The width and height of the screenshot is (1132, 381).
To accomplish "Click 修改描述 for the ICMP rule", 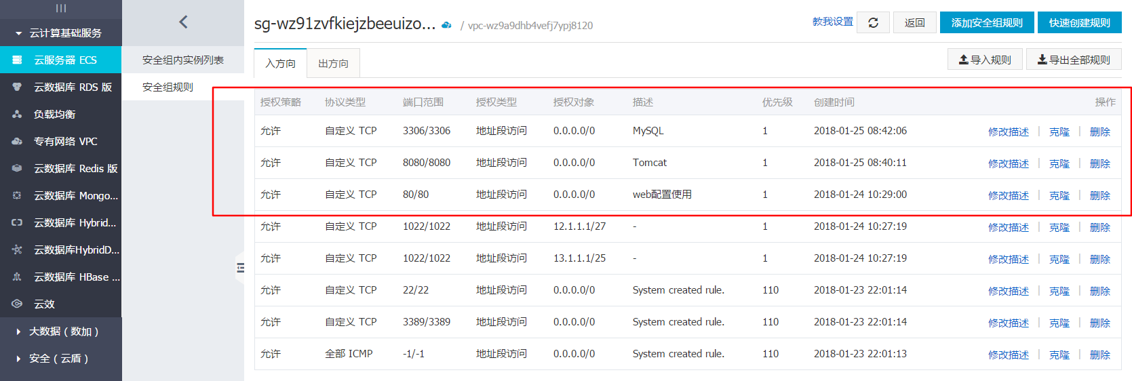I will pyautogui.click(x=1009, y=355).
